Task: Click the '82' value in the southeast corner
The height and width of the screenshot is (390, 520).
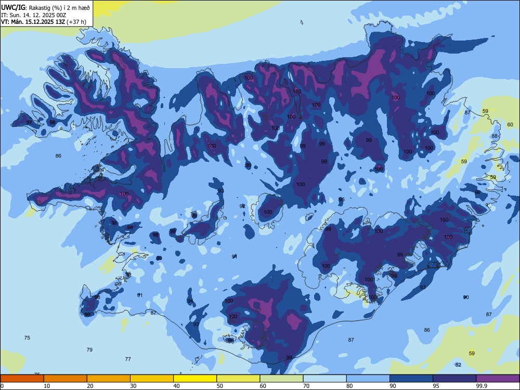Action: (x=458, y=365)
